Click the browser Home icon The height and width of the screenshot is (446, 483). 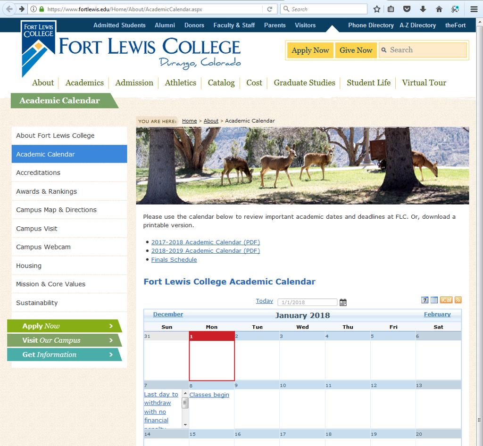tap(439, 9)
